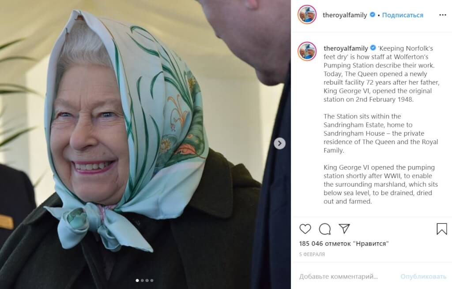Open comments via speech bubble icon
452x289 pixels.
324,229
